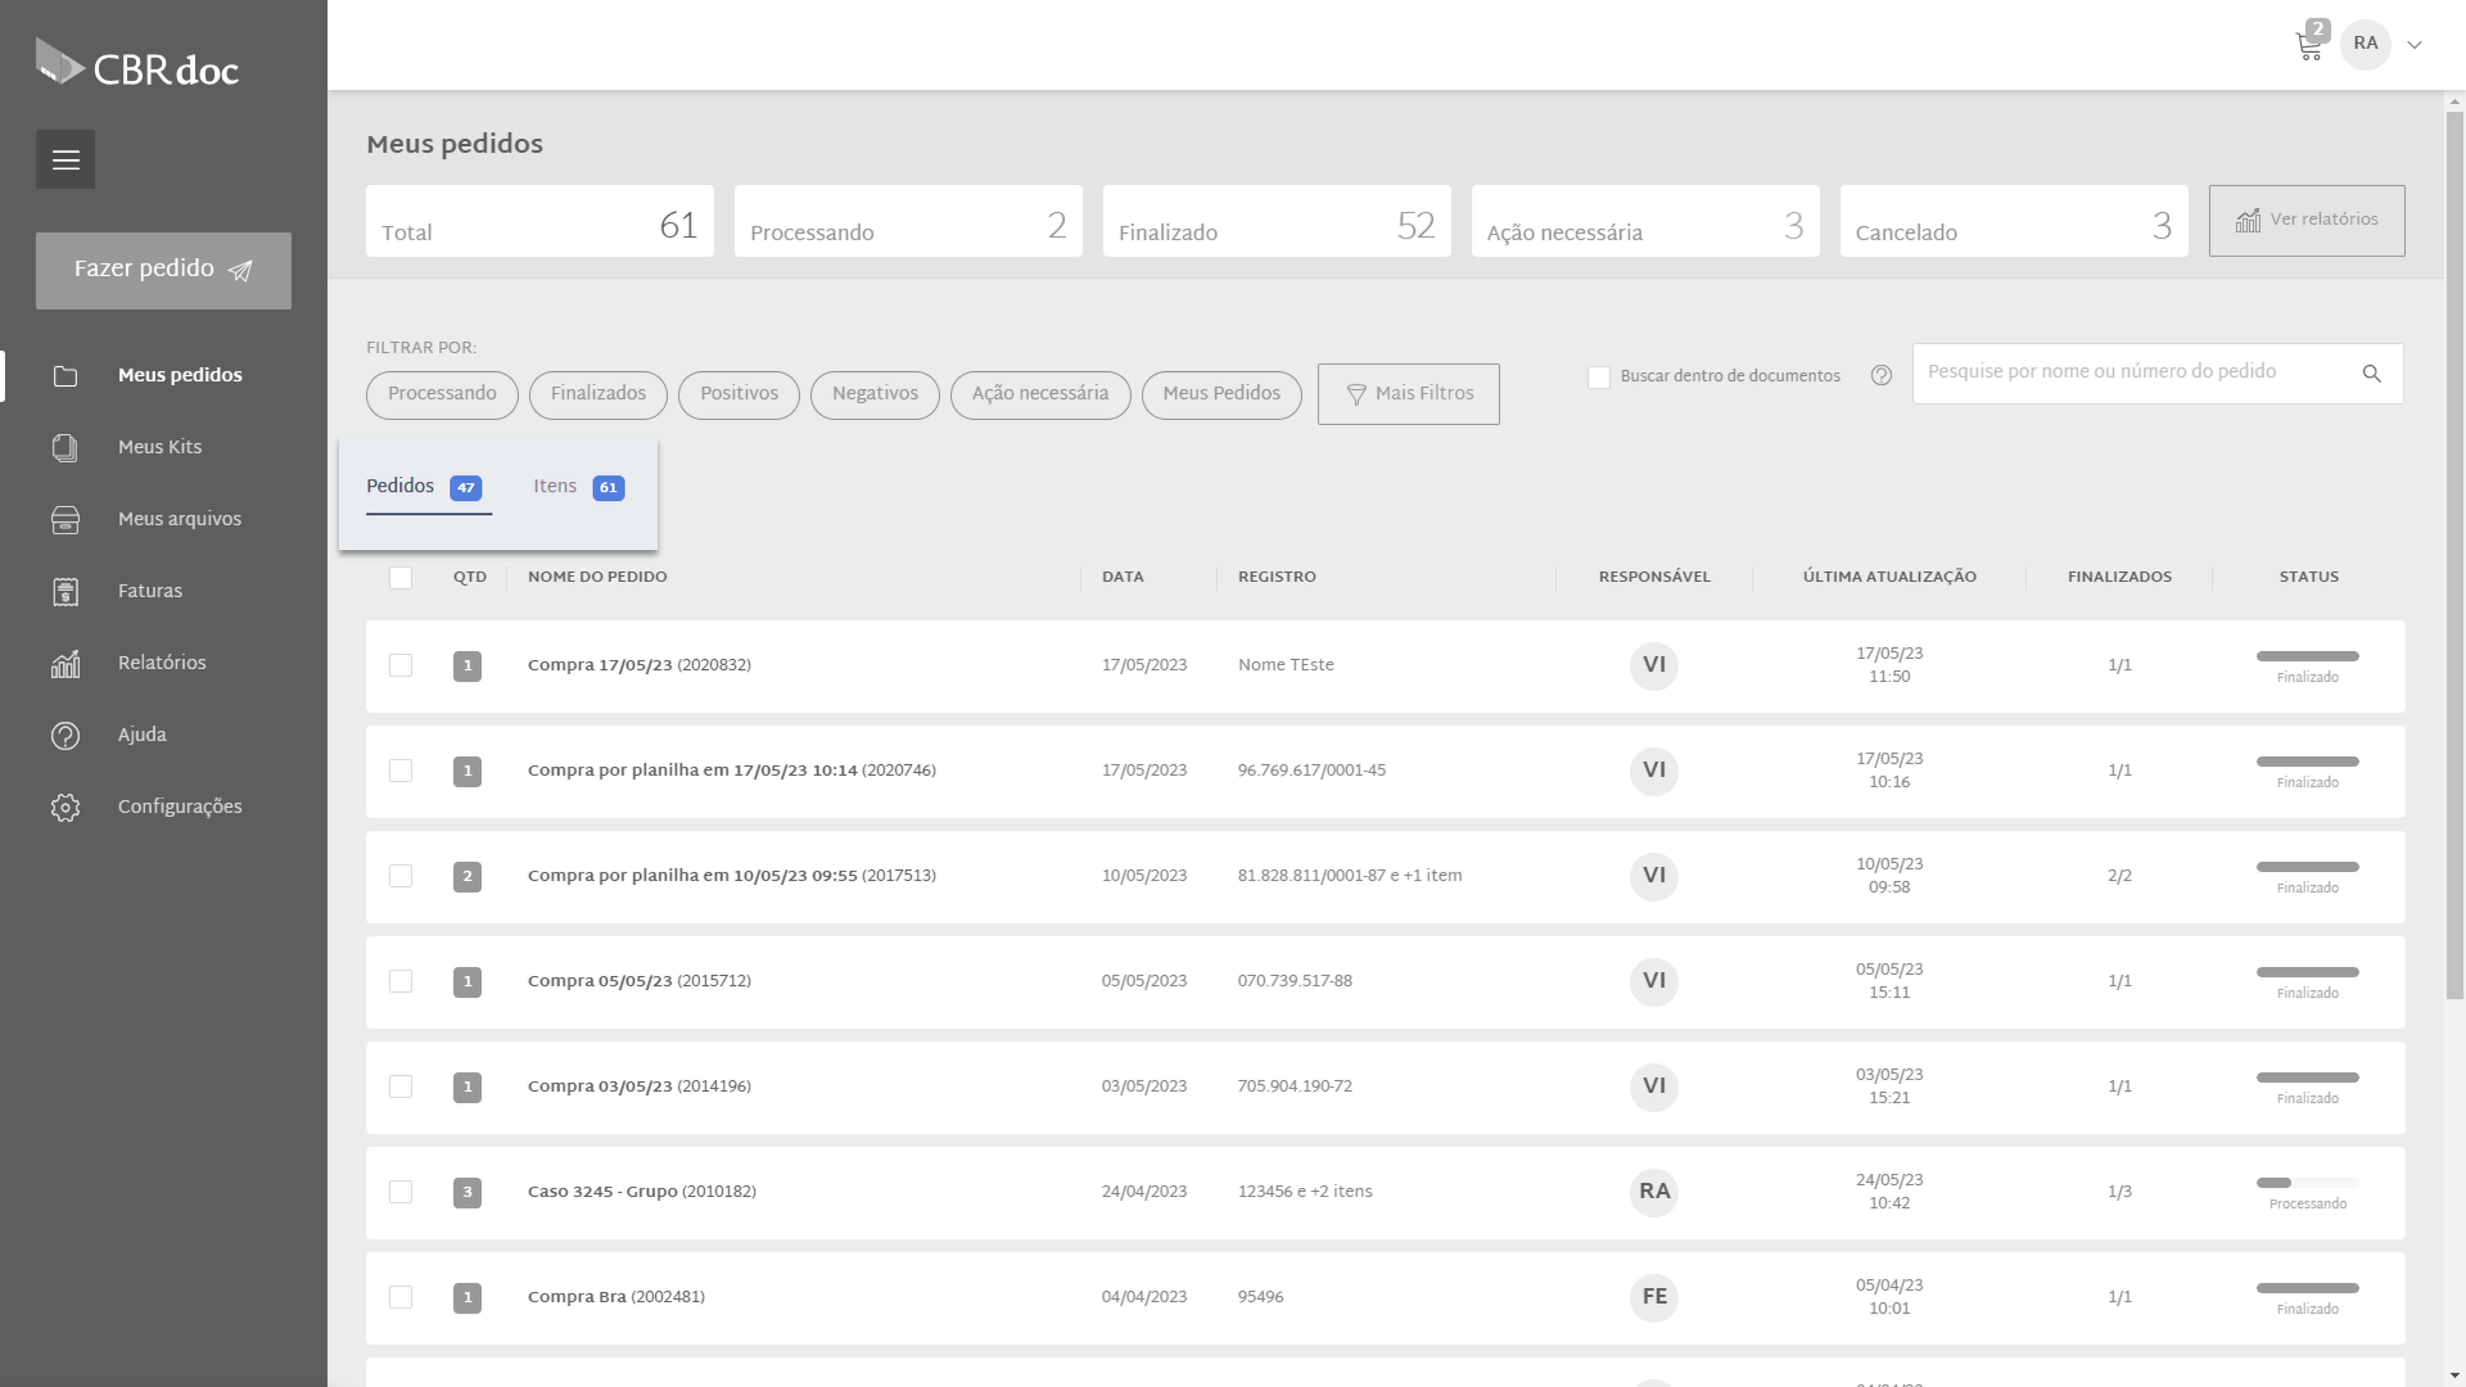
Task: Click the Relatórios chart icon
Action: (x=65, y=663)
